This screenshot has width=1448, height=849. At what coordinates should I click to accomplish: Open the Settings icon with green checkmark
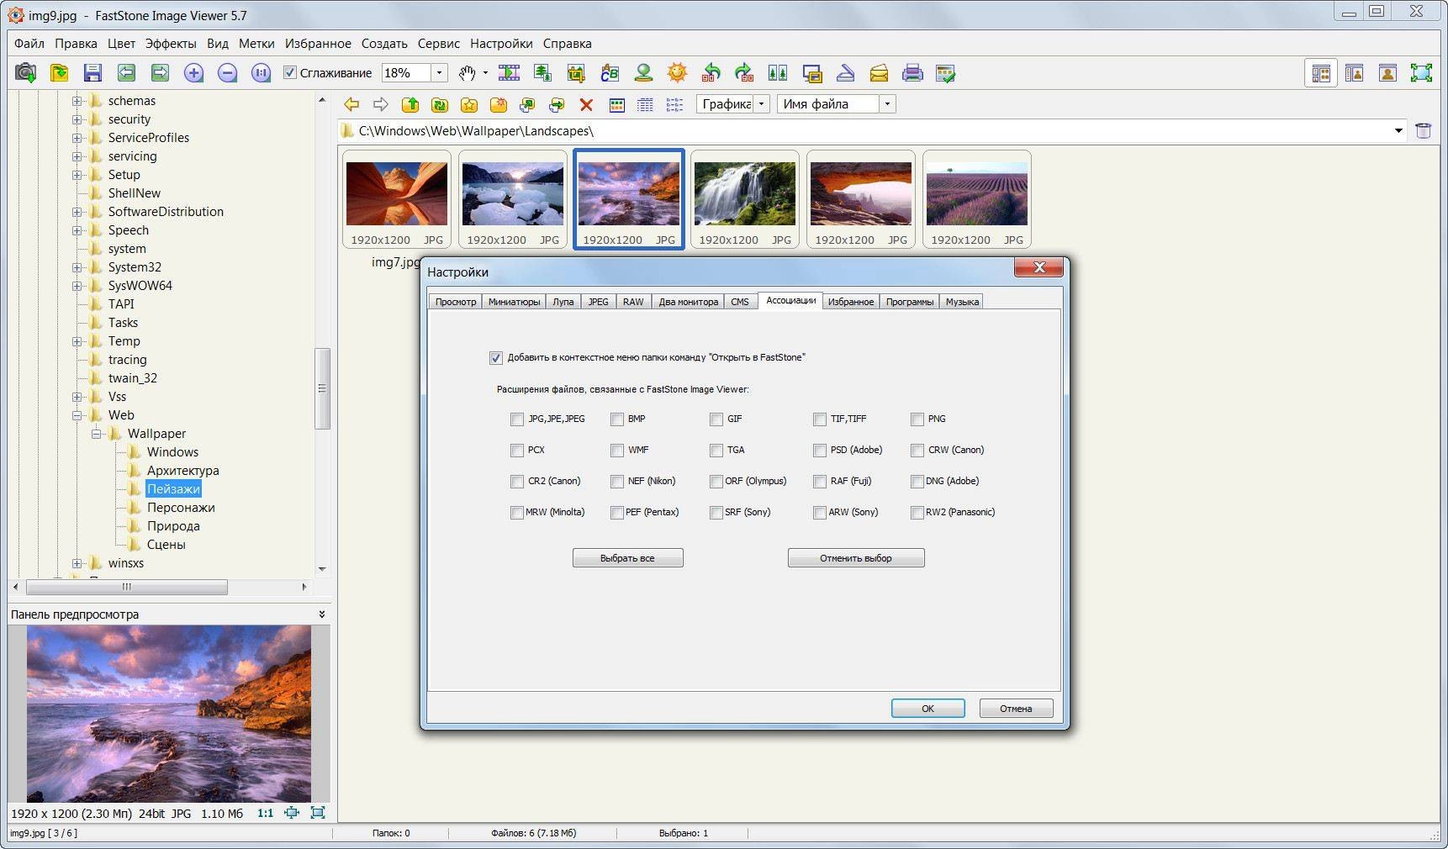pos(946,73)
